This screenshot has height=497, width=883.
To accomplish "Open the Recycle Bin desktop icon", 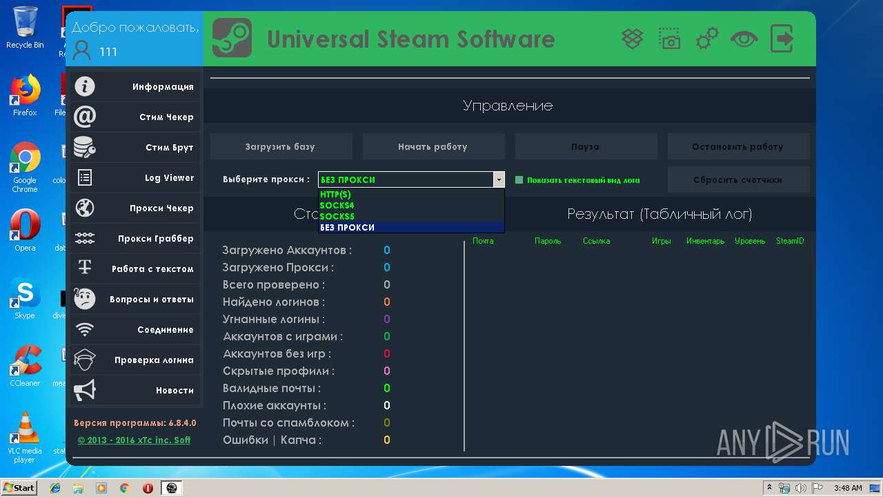I will pos(25,28).
